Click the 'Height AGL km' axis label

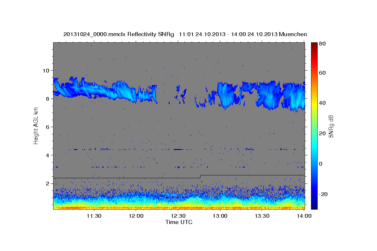click(x=36, y=126)
